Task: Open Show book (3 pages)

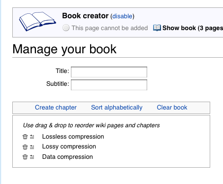Action: tap(192, 28)
